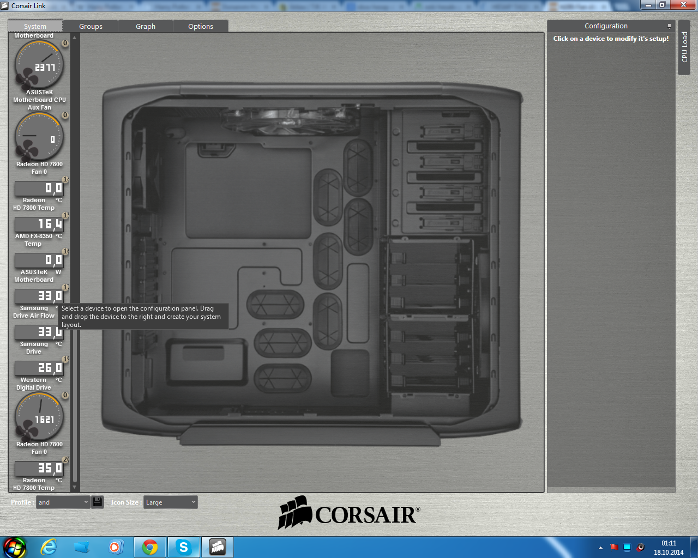The height and width of the screenshot is (558, 698).
Task: Select the ASUSTeK Motherboard watt readout 0,0
Action: point(39,260)
